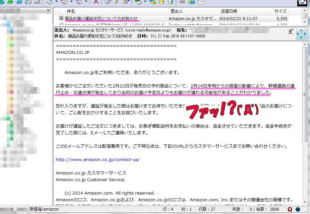Sort the message list by the 差出人 column
Image resolution: width=310 pixels, height=214 pixels.
193,11
